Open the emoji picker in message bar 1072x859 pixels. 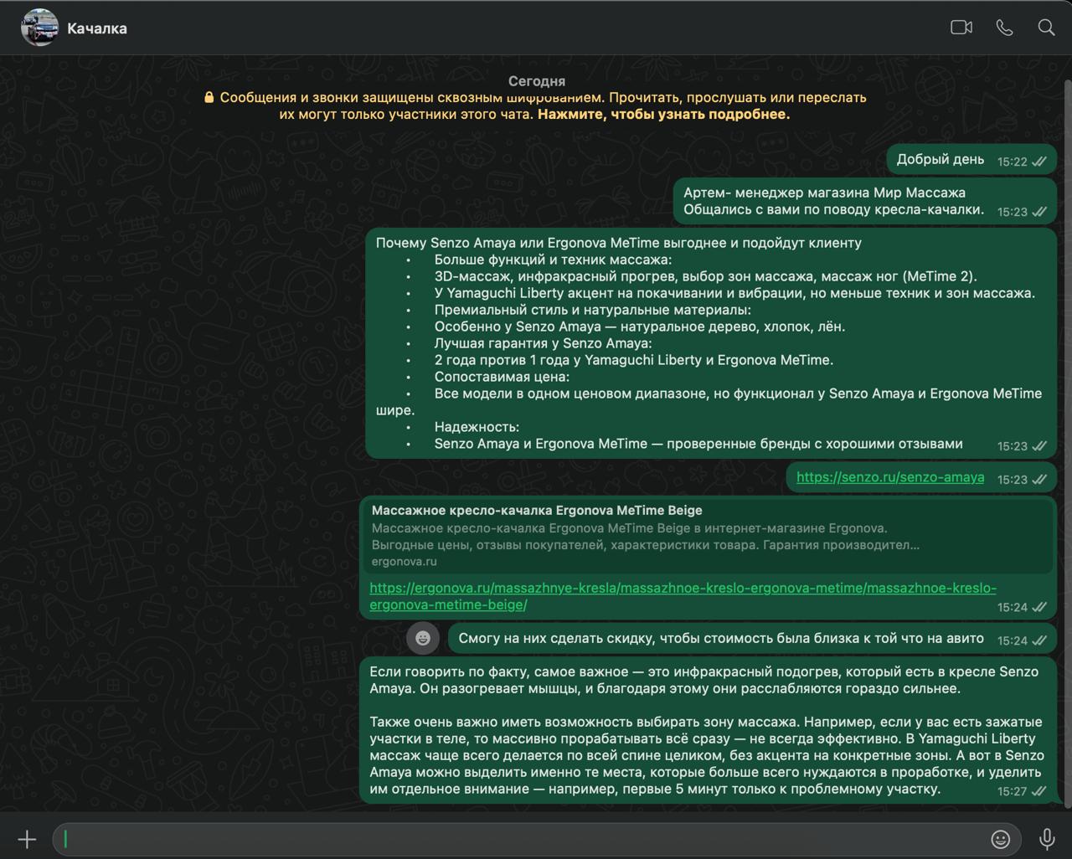[x=1000, y=839]
